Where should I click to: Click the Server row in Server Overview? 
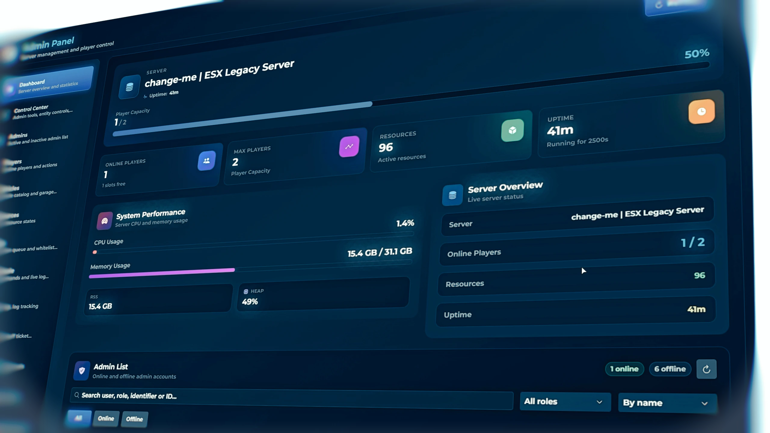pos(577,217)
